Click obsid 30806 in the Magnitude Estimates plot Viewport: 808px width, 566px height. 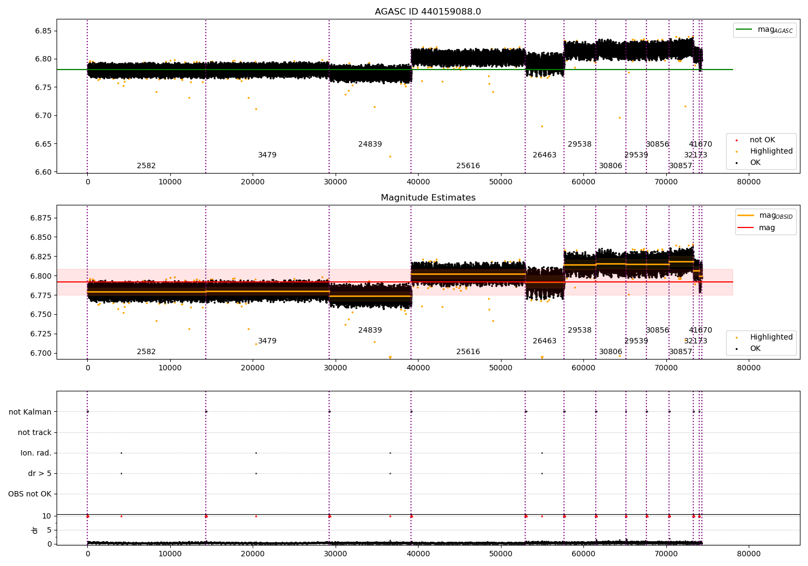coord(611,352)
